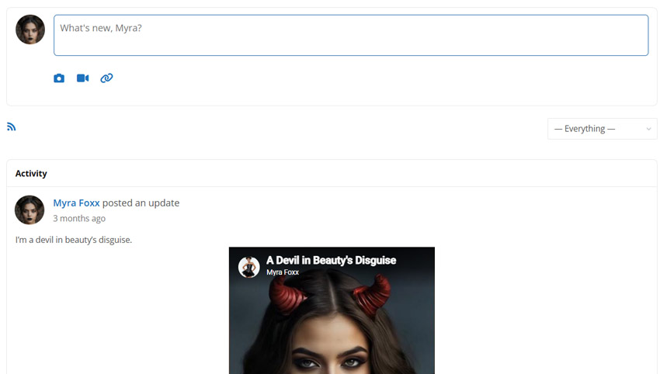The height and width of the screenshot is (374, 660).
Task: Click the "posted an update" text
Action: point(141,203)
